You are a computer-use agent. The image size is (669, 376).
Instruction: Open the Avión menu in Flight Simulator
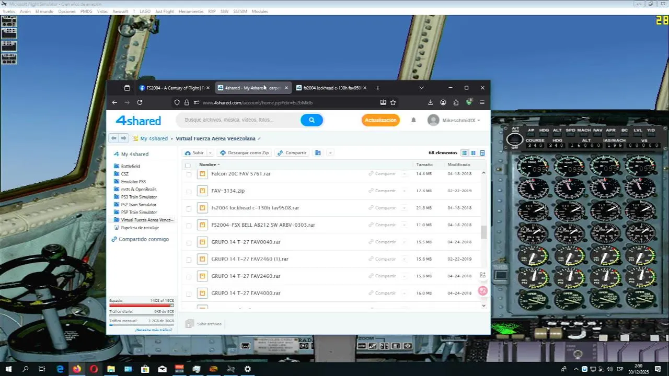pos(25,11)
